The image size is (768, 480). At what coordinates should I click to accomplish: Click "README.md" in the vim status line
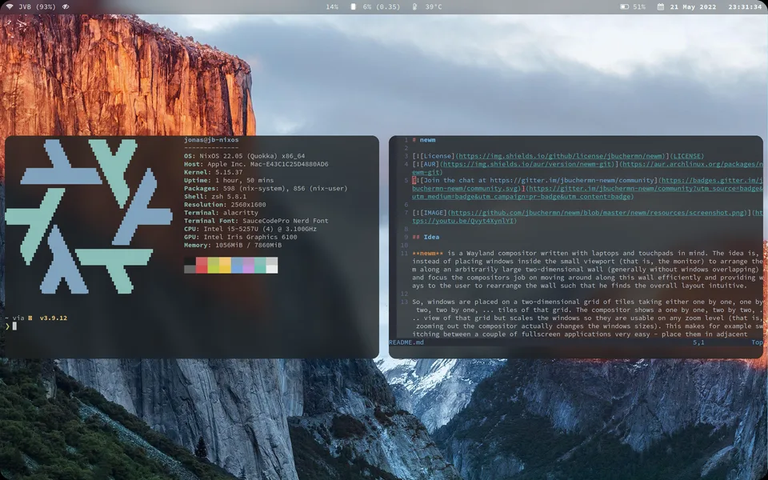click(406, 342)
